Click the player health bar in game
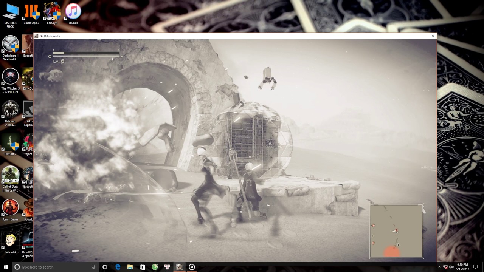The height and width of the screenshot is (272, 484). tap(87, 53)
